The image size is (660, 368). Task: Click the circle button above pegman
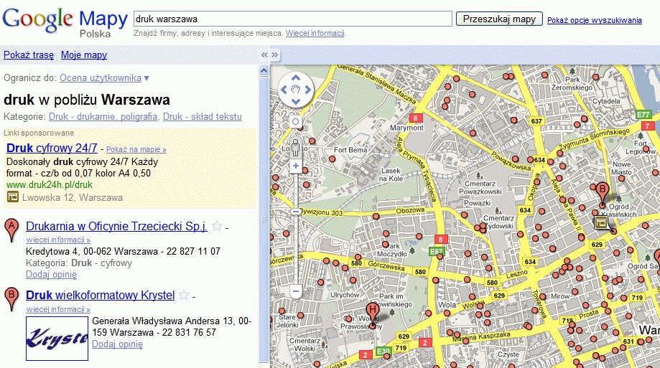click(x=295, y=122)
